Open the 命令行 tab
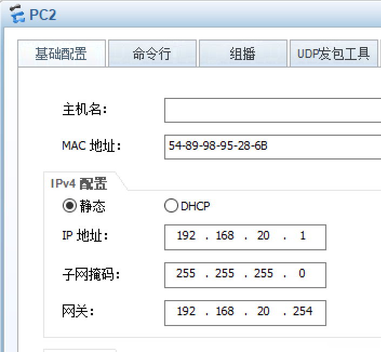Screen dimensions: 381x352 pyautogui.click(x=152, y=53)
